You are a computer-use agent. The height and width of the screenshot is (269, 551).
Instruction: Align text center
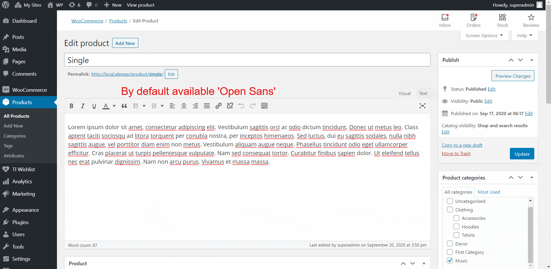[184, 106]
